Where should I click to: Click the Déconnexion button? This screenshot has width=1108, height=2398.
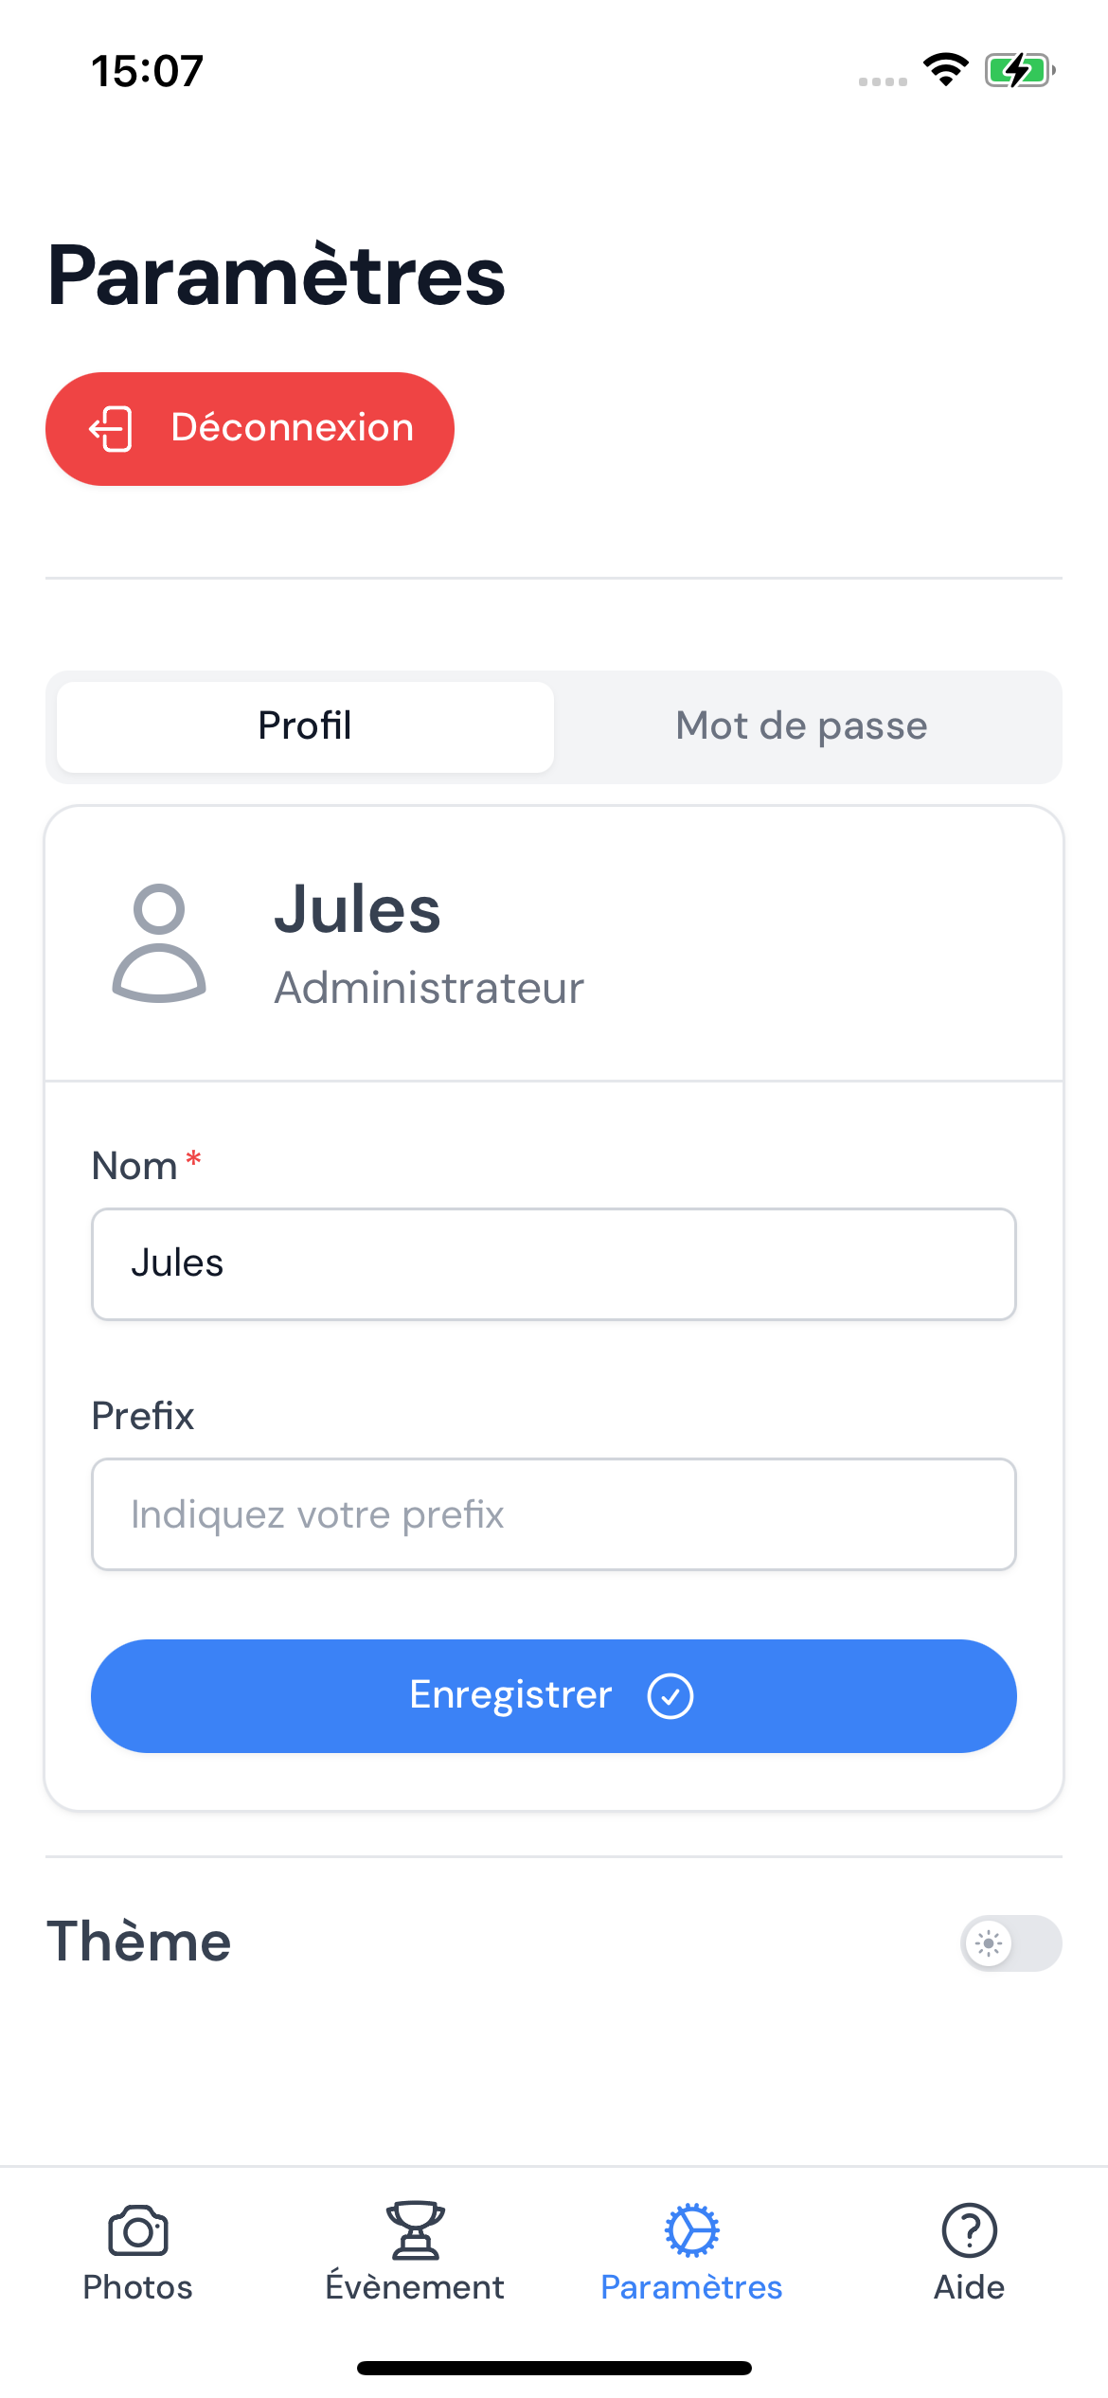pyautogui.click(x=250, y=429)
